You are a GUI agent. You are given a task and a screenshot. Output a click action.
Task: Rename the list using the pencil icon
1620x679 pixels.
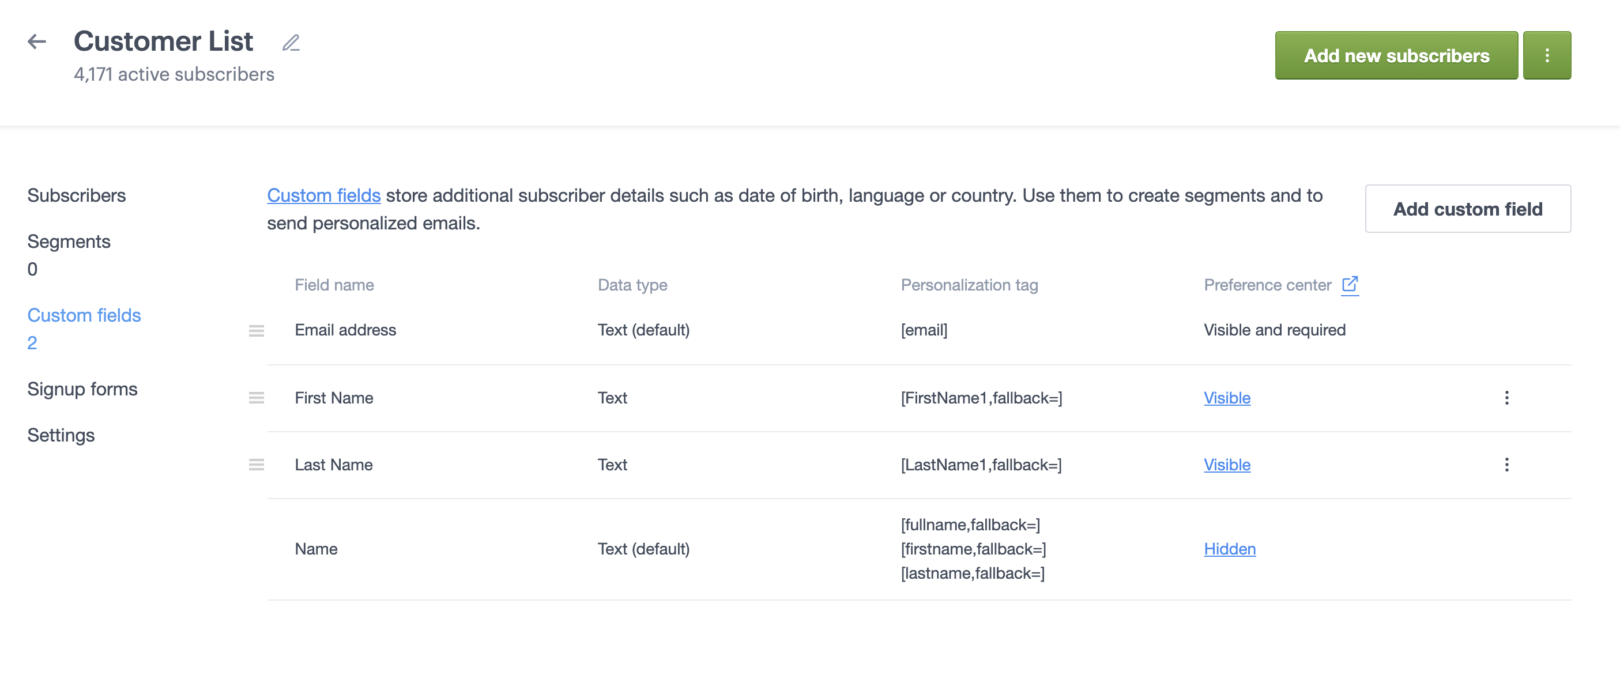pos(291,43)
